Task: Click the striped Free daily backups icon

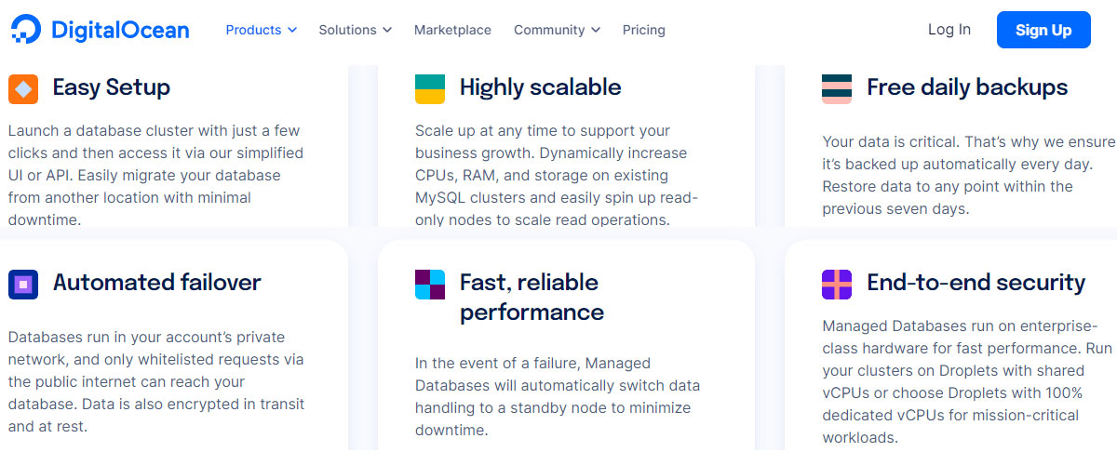Action: coord(837,88)
